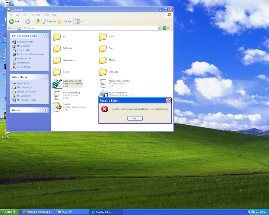The width and height of the screenshot is (269, 215).
Task: Click the Delete this file link
Action: pos(24,67)
